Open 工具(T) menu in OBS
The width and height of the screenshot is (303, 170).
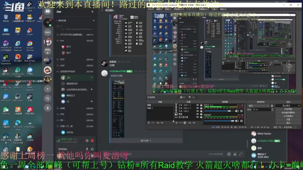pos(214,9)
